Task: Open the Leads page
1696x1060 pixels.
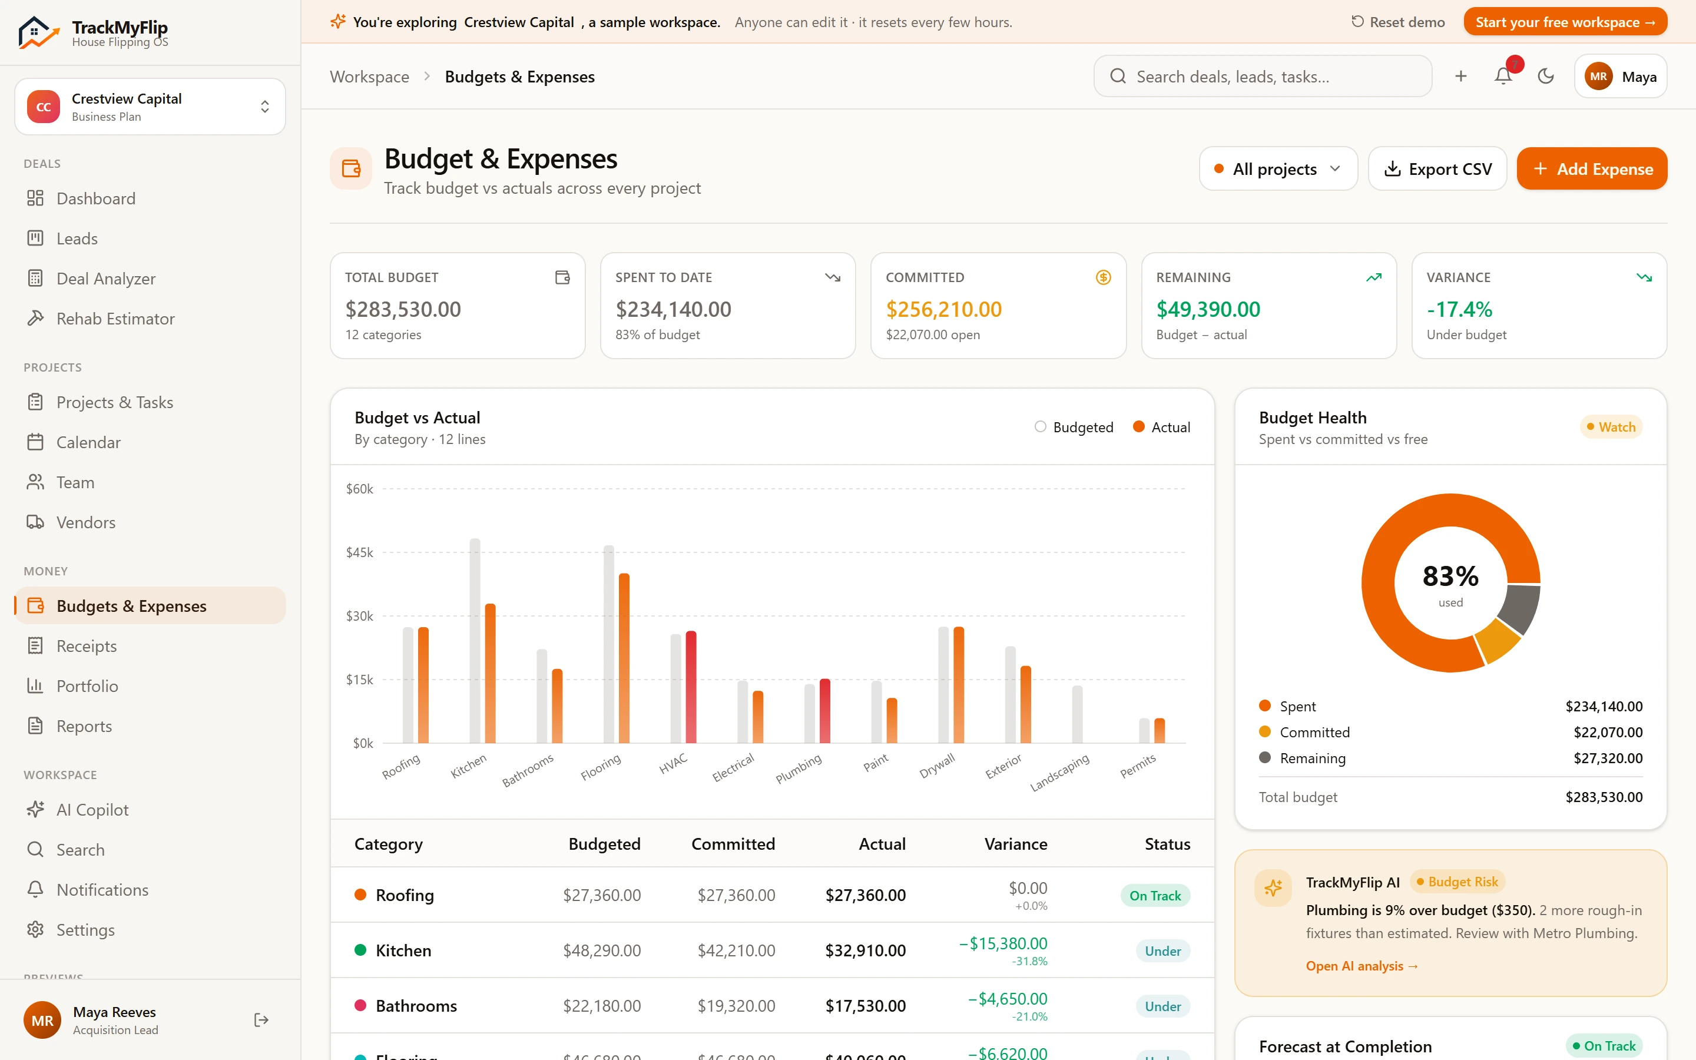Action: point(150,238)
